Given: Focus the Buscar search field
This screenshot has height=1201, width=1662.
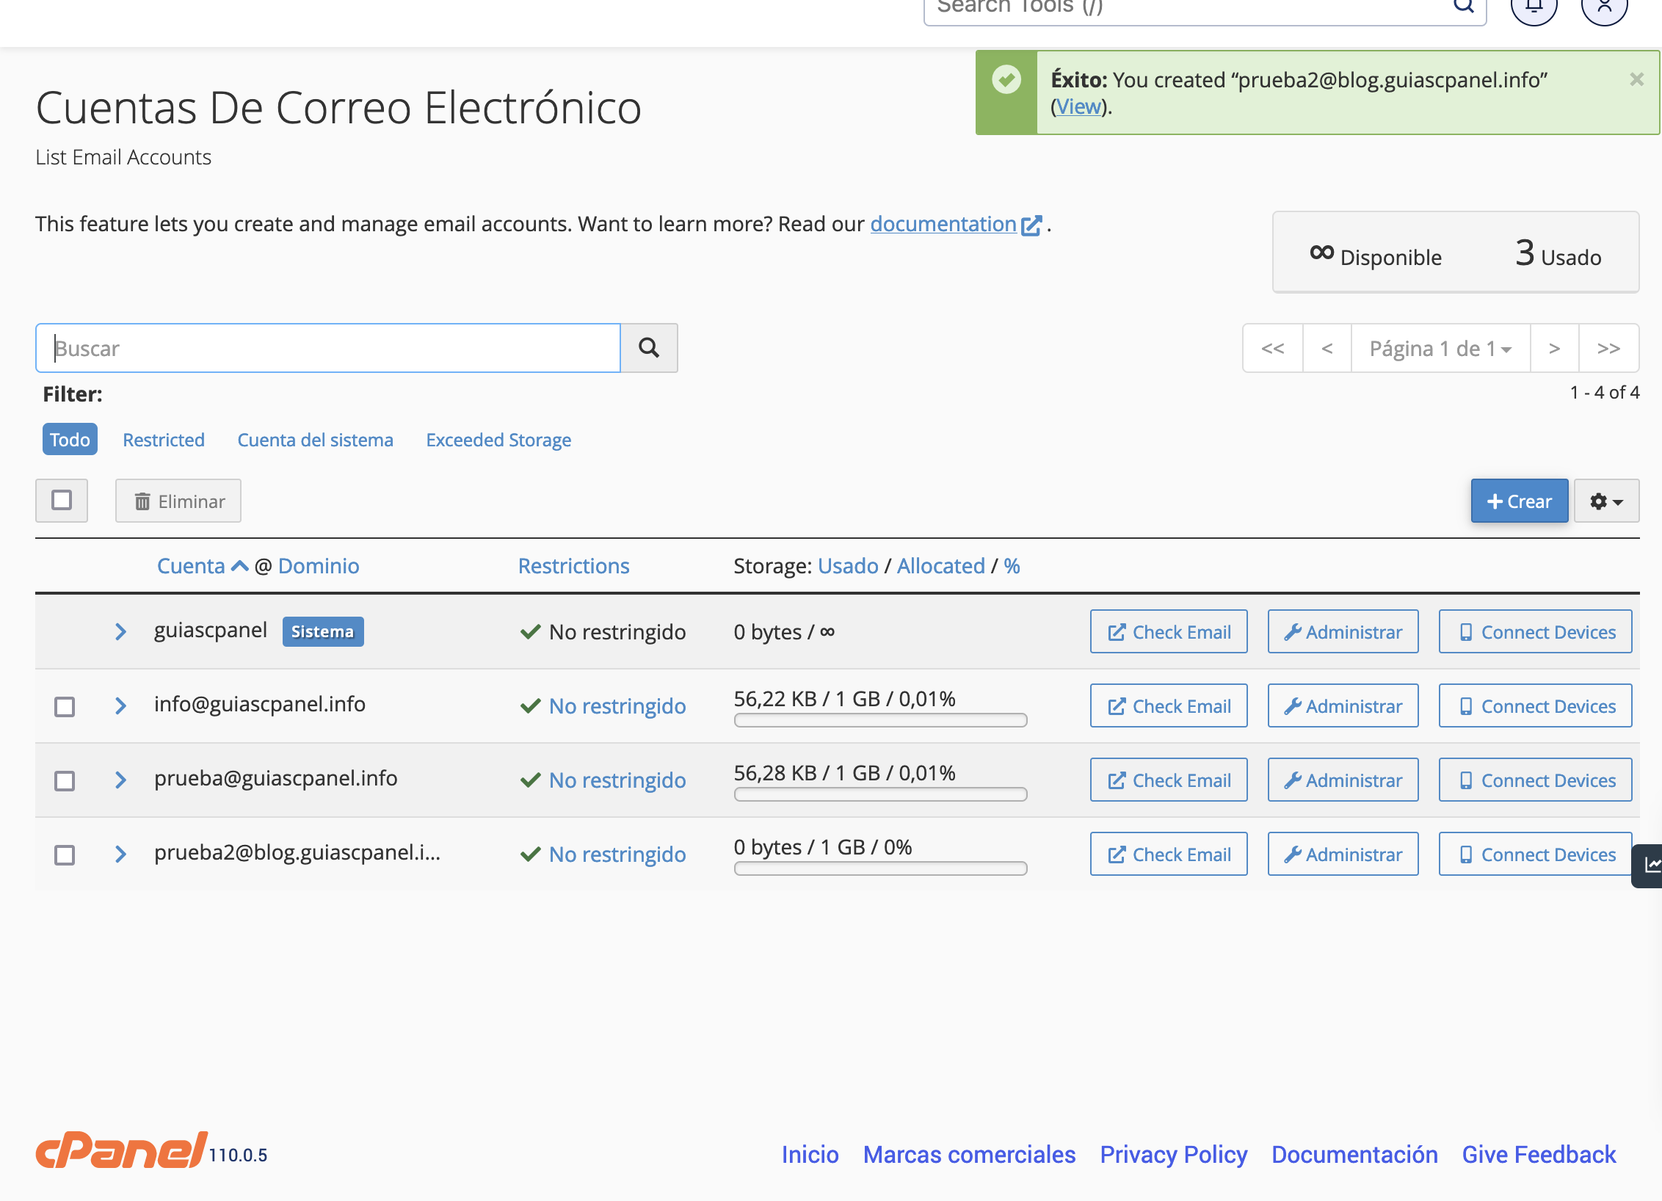Looking at the screenshot, I should point(328,348).
